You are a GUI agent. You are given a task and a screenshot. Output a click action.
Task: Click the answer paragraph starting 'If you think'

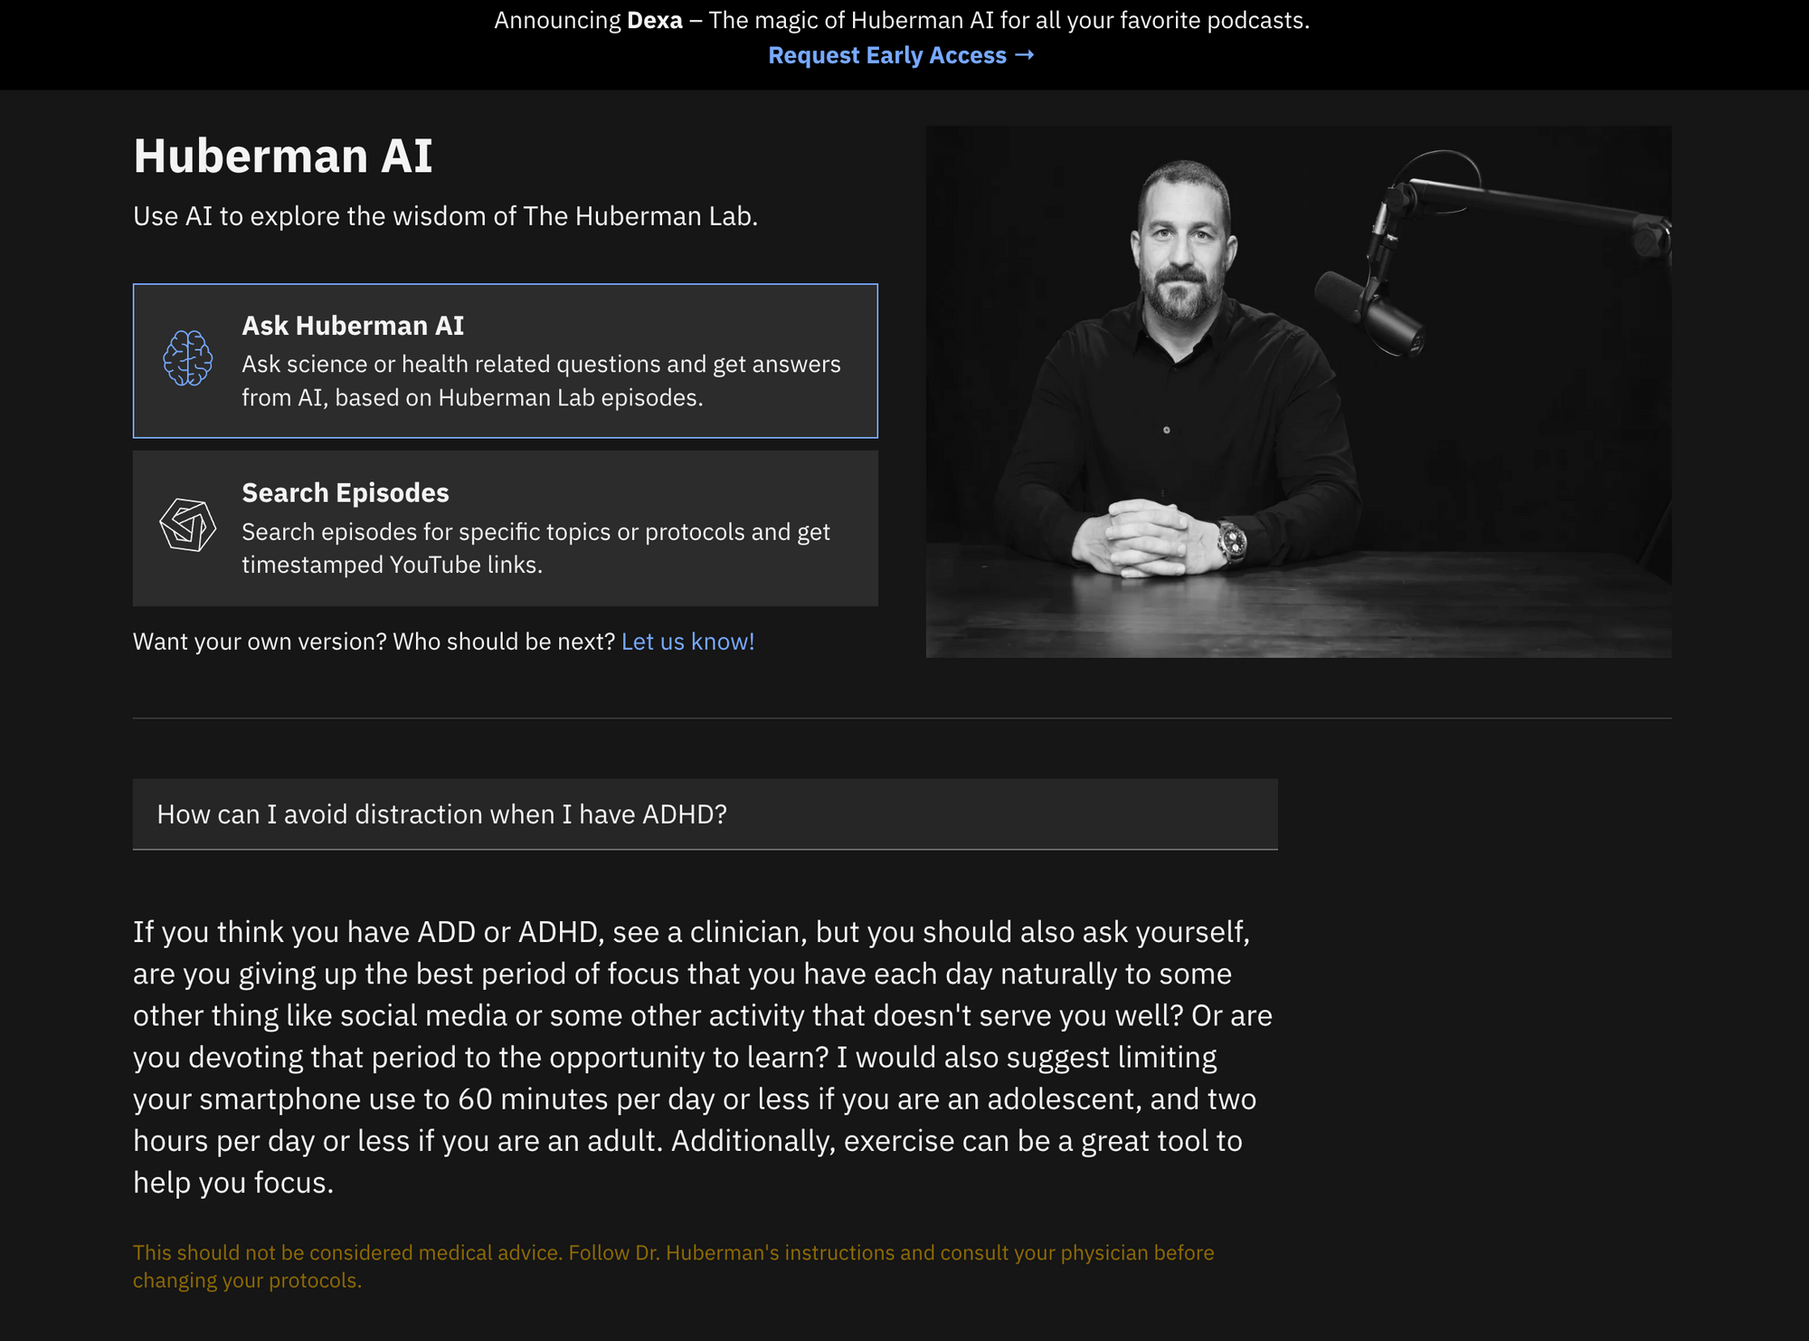703,1057
